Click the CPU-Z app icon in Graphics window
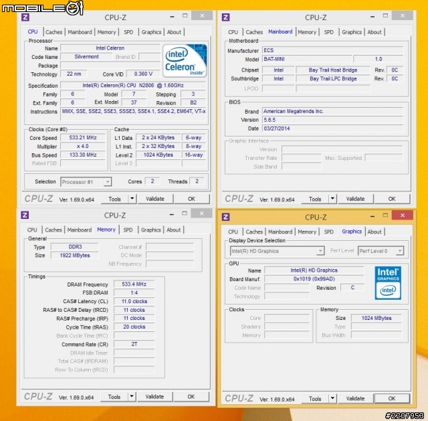428x421 pixels. pyautogui.click(x=225, y=217)
